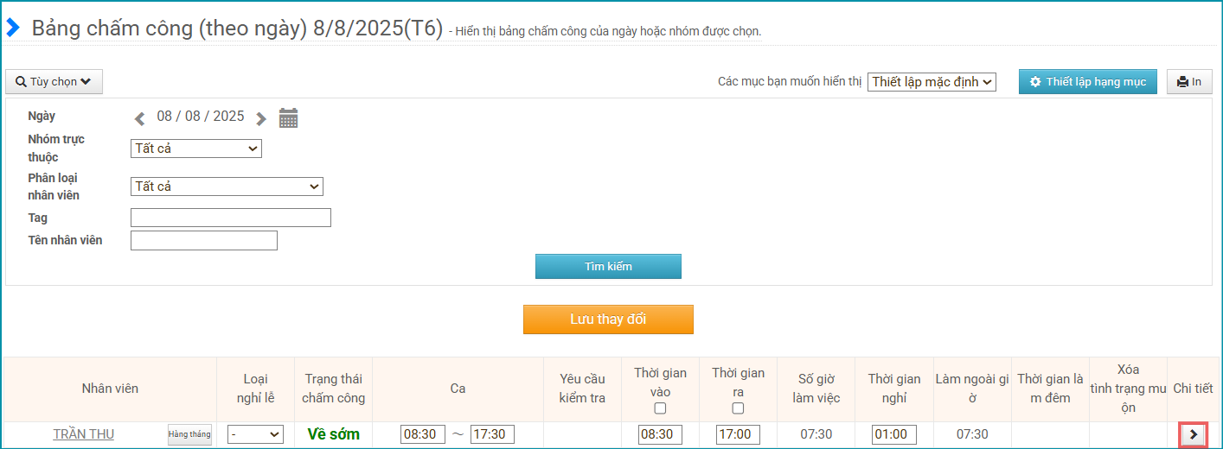Tick the Thời gian ra header checkbox
Viewport: 1223px width, 449px height.
[738, 408]
